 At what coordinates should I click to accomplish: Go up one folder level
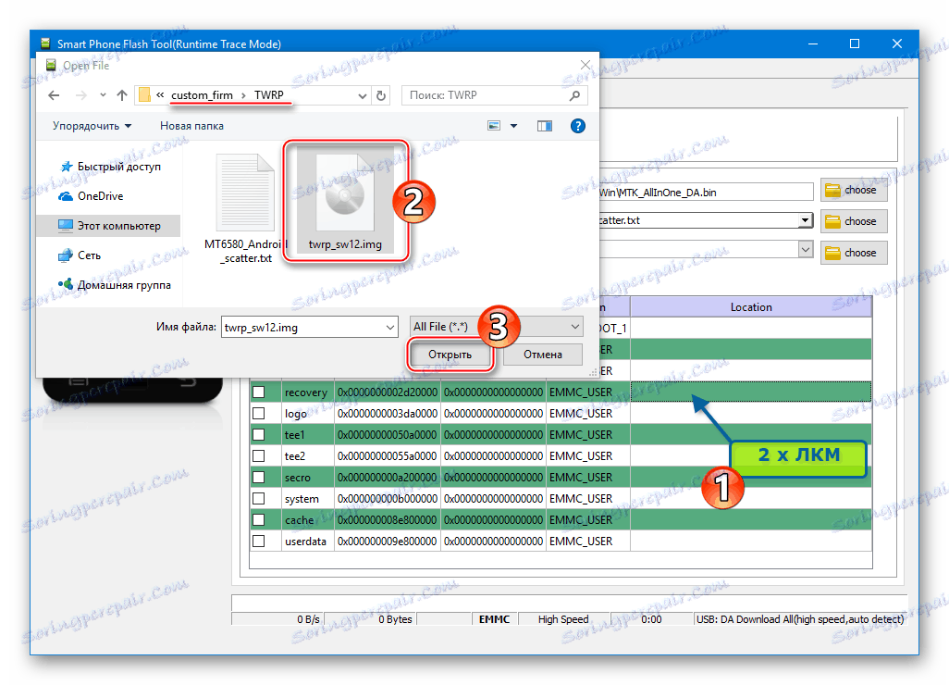(122, 95)
